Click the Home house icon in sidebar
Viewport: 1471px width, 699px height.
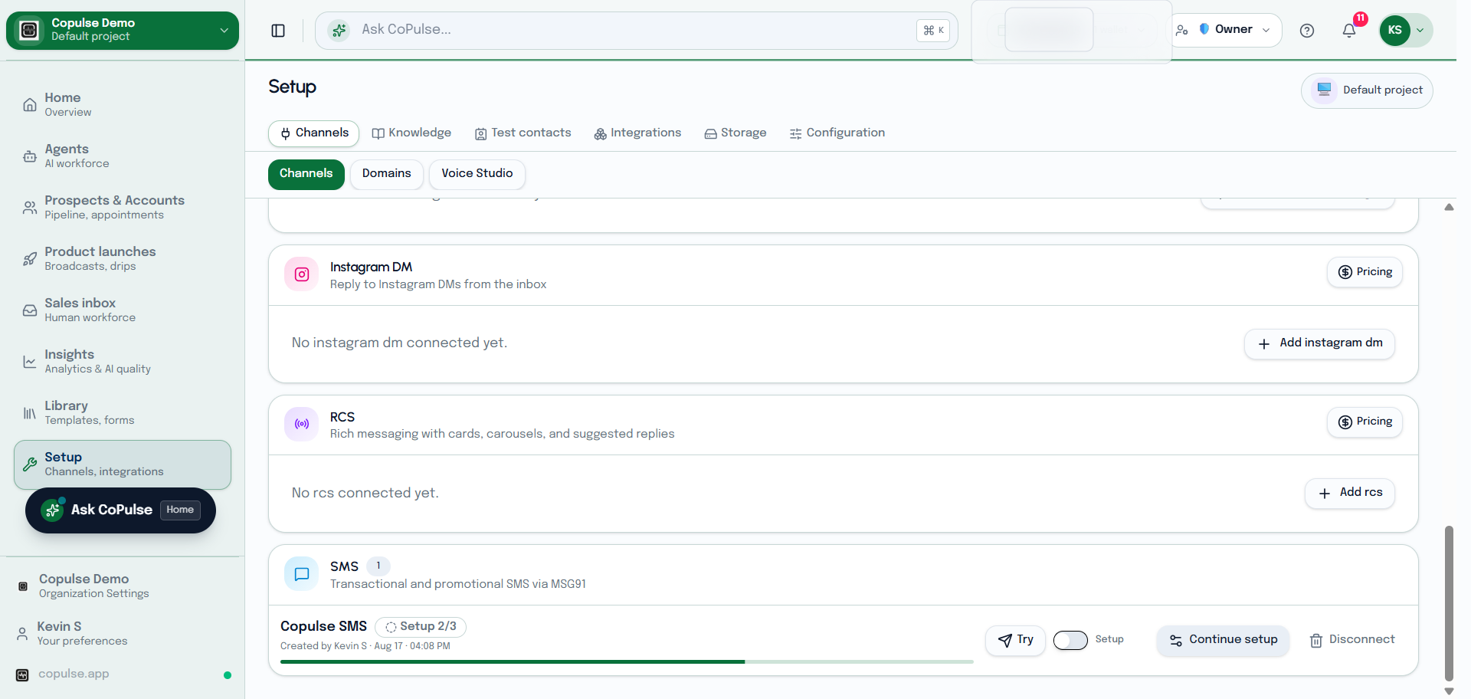[29, 105]
